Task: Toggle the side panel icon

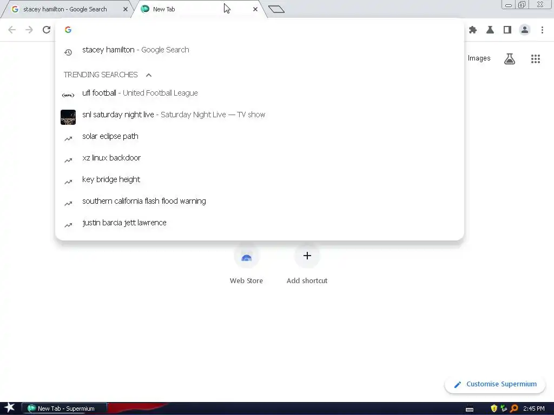Action: pyautogui.click(x=507, y=30)
